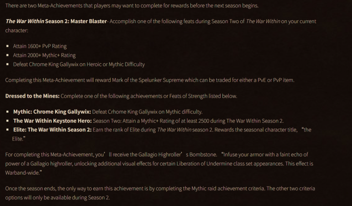Click italic 'The War Within' in the first heading
This screenshot has height=206, width=352.
pyautogui.click(x=25, y=21)
